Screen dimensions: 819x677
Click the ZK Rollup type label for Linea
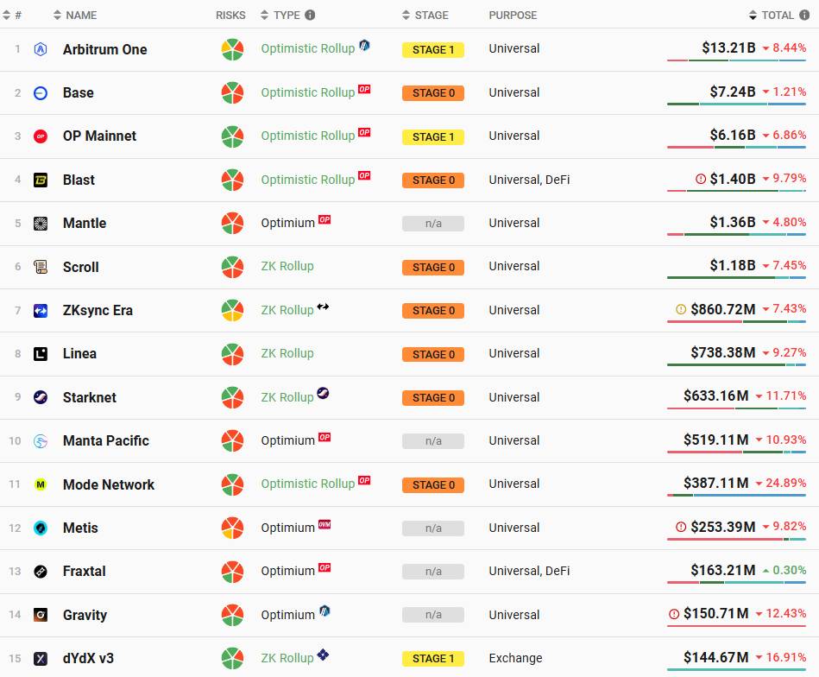[x=287, y=353]
